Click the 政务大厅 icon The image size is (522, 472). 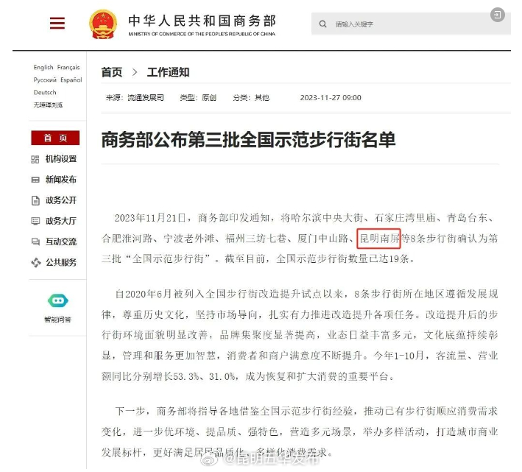pos(35,222)
